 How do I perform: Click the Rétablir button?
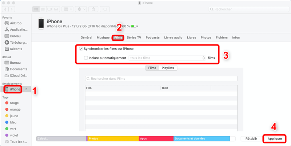251,139
